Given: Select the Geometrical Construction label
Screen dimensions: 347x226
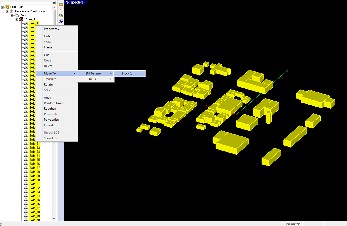Looking at the screenshot, I should [30, 11].
